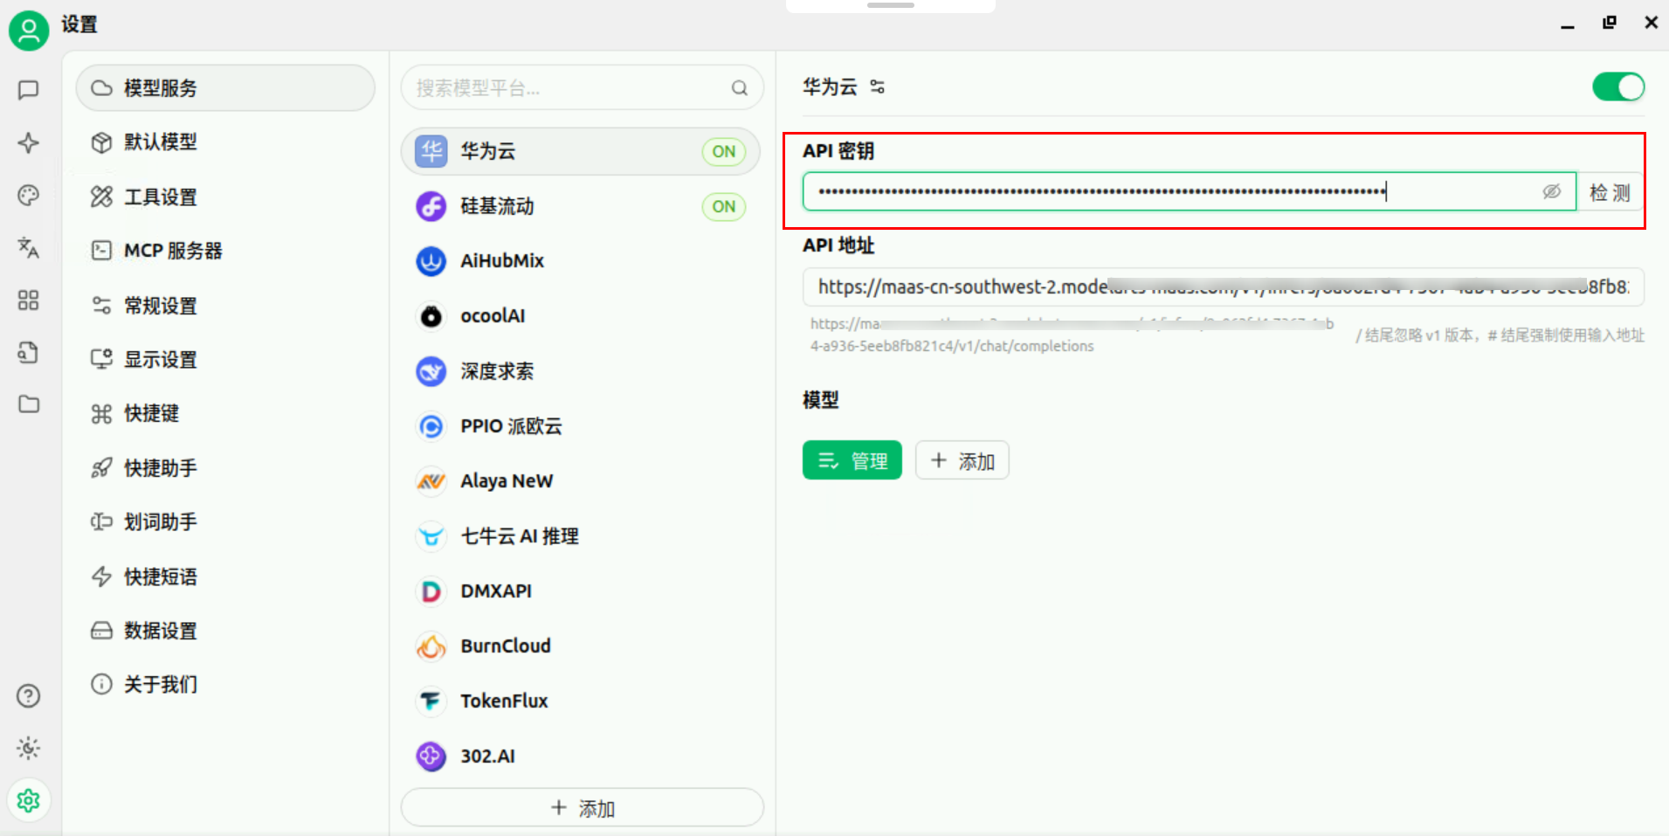Image resolution: width=1669 pixels, height=836 pixels.
Task: Open the help question mark icon
Action: [29, 695]
